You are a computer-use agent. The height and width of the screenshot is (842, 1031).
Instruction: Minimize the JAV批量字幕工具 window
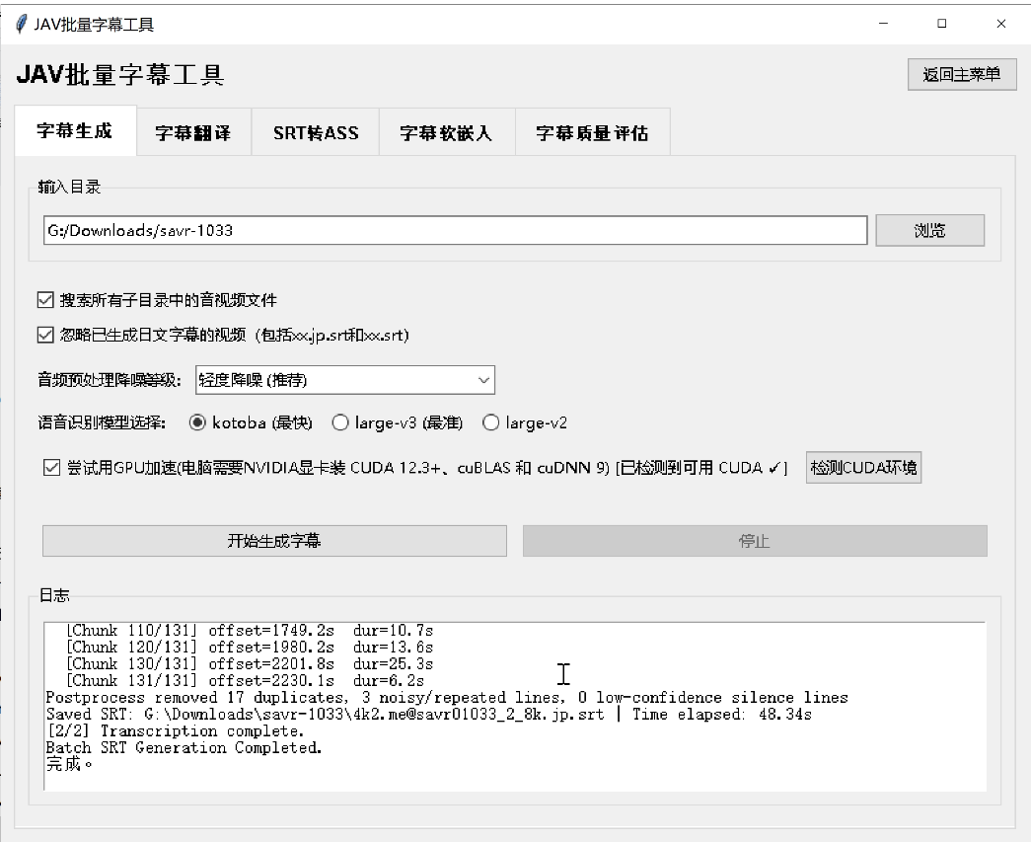pos(883,24)
